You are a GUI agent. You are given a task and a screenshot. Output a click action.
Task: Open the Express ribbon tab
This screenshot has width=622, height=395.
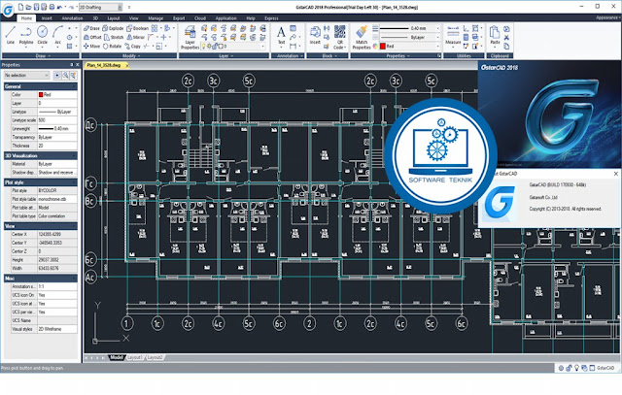click(271, 18)
